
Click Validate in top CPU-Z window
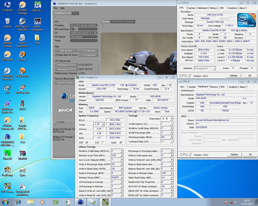point(233,76)
